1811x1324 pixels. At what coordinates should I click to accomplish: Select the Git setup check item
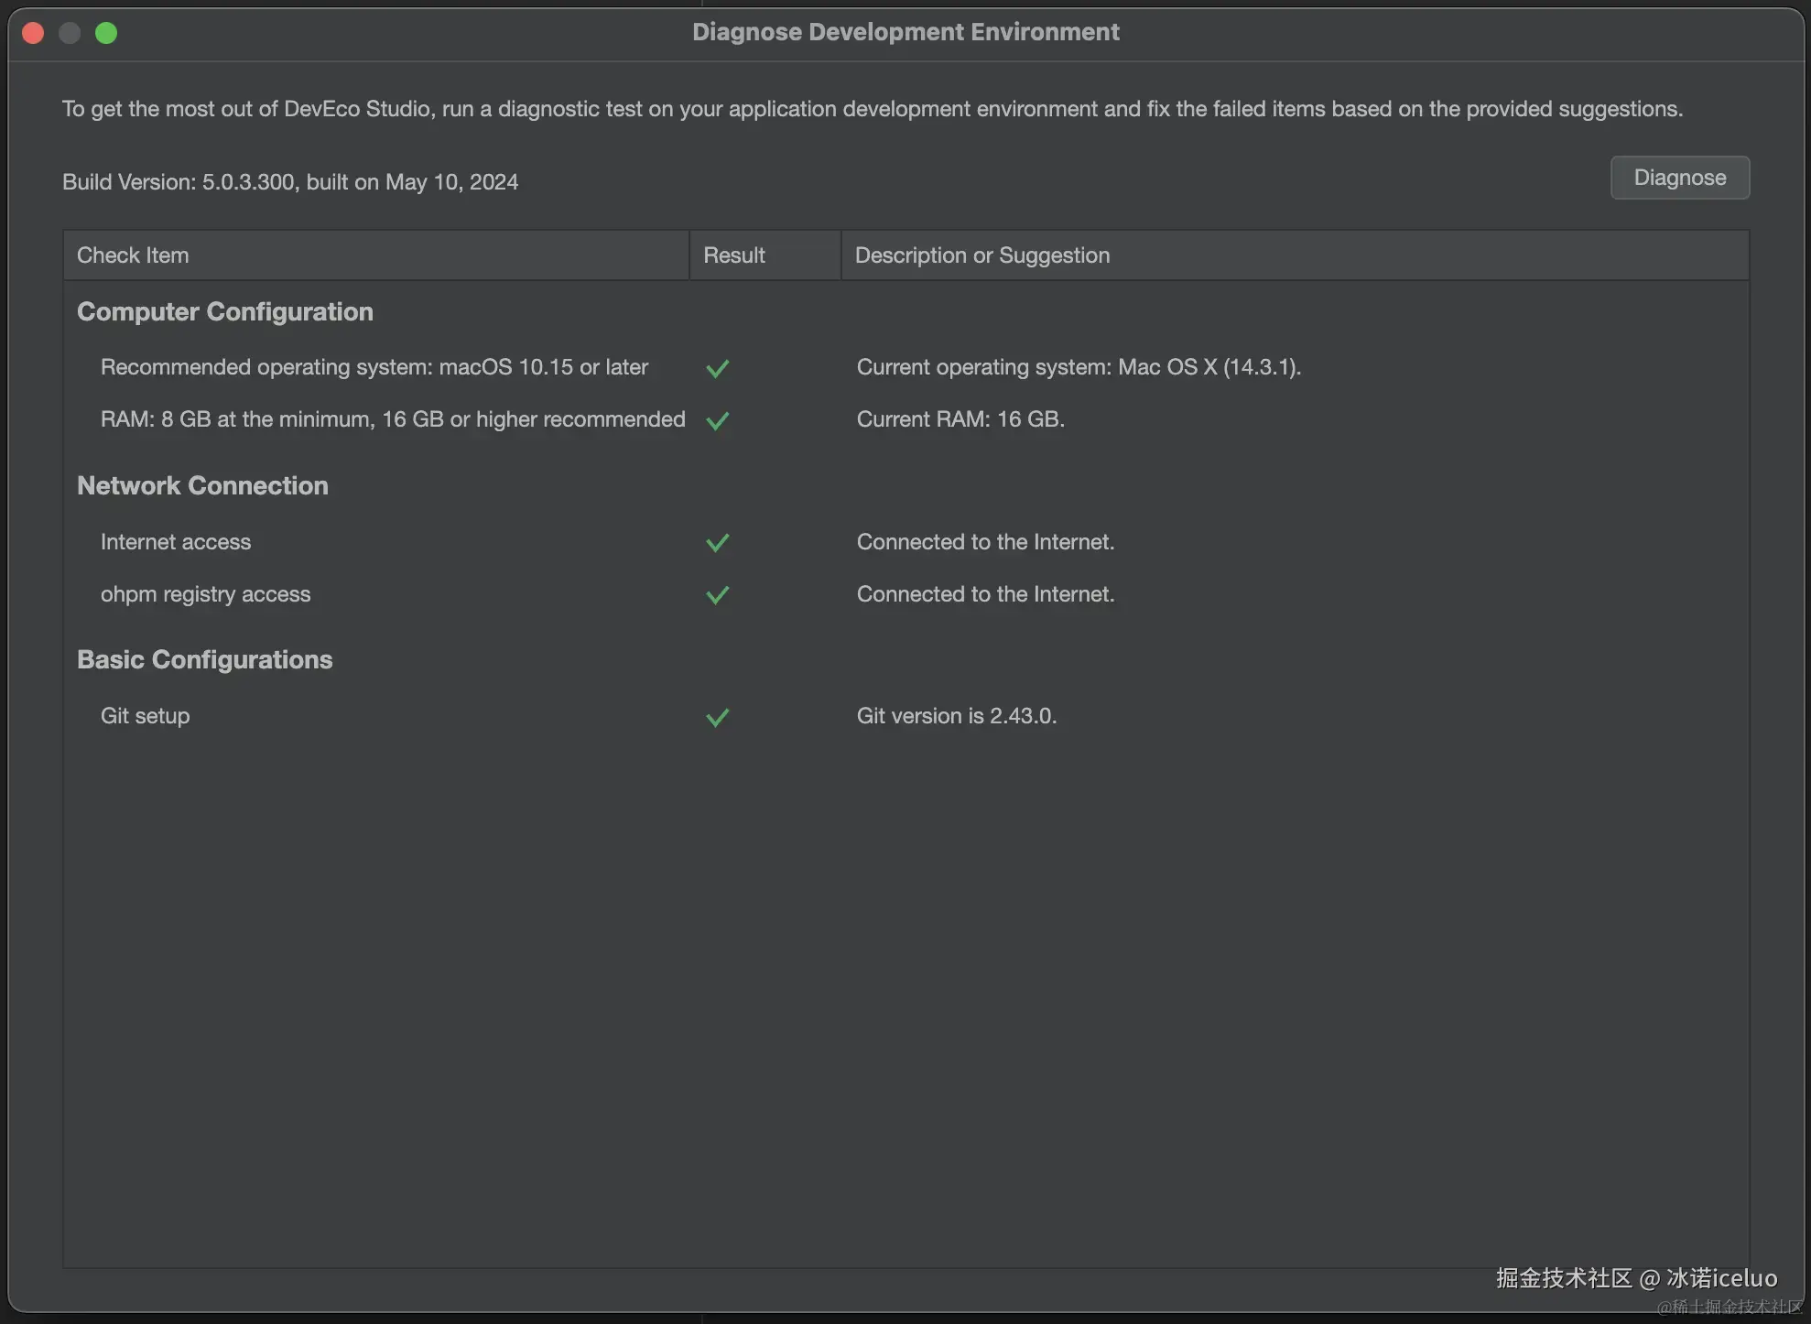click(146, 716)
